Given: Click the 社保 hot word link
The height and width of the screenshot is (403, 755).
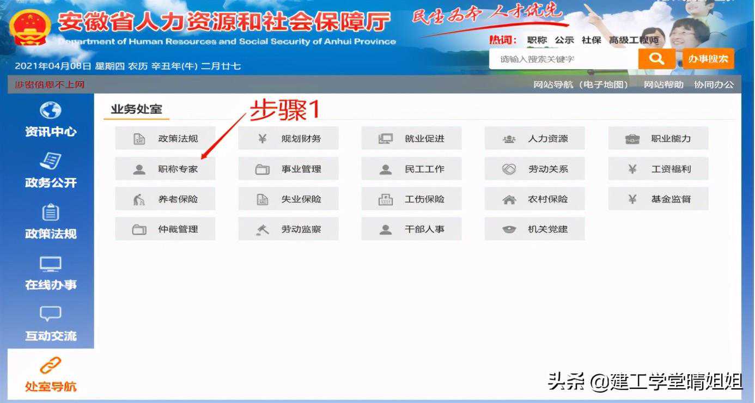Looking at the screenshot, I should (591, 40).
